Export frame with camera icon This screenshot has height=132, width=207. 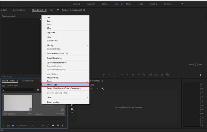point(162,75)
